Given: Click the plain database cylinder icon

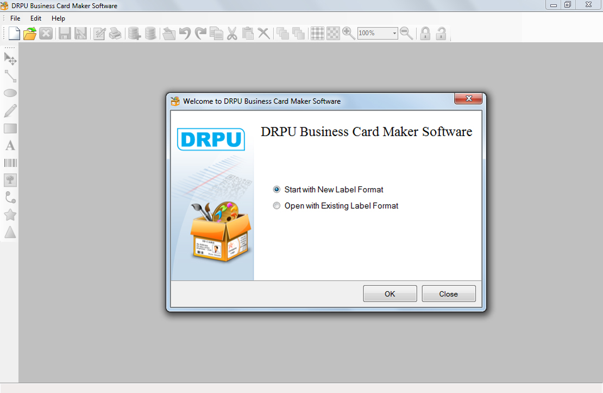Looking at the screenshot, I should tap(150, 34).
